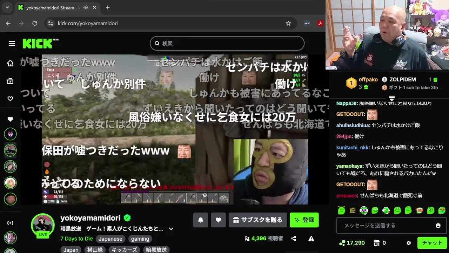Go to Kick home via house icon

(x=10, y=63)
